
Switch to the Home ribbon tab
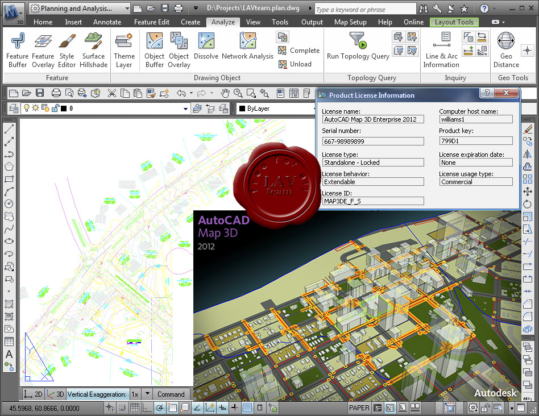43,22
